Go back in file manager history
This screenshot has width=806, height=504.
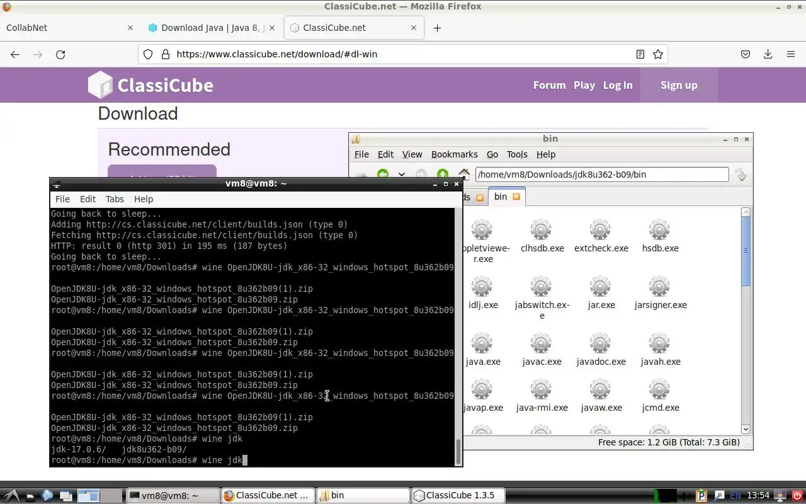tap(383, 175)
